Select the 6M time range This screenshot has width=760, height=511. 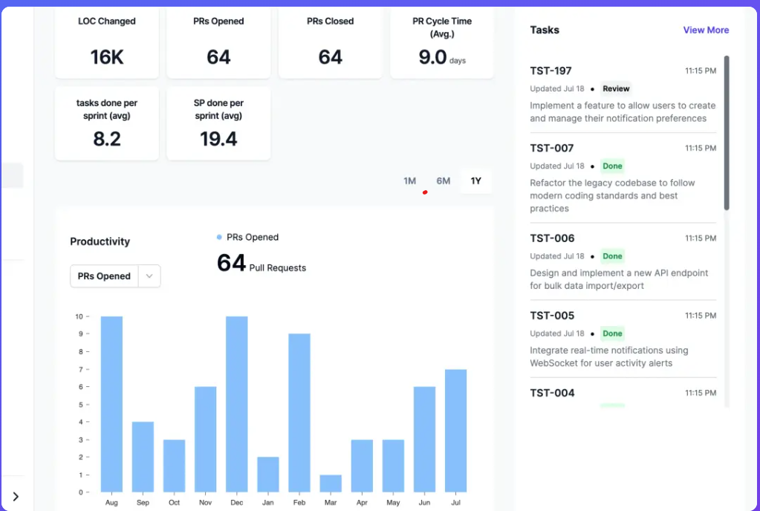[443, 180]
